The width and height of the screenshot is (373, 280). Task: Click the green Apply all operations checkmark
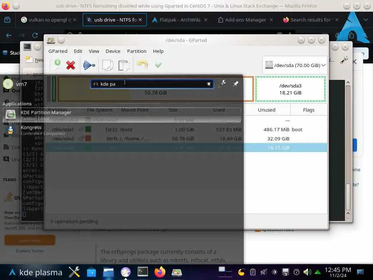(x=158, y=65)
